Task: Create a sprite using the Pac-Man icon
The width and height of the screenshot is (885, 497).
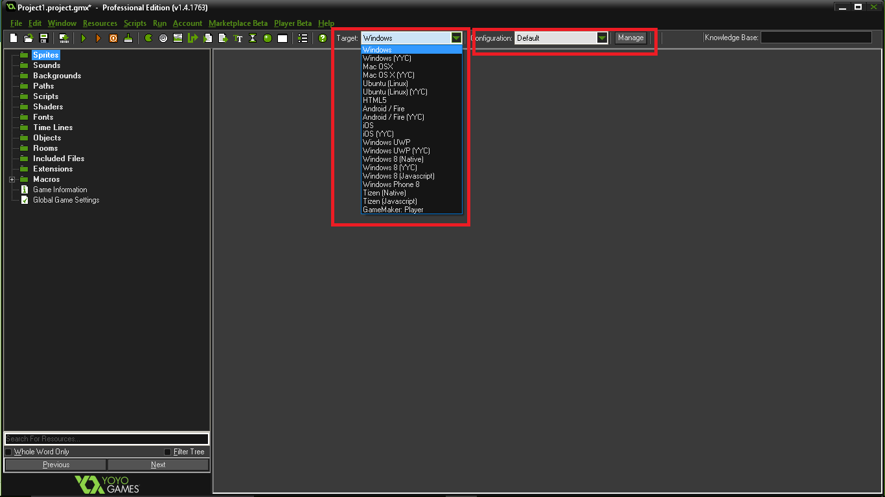Action: (148, 38)
